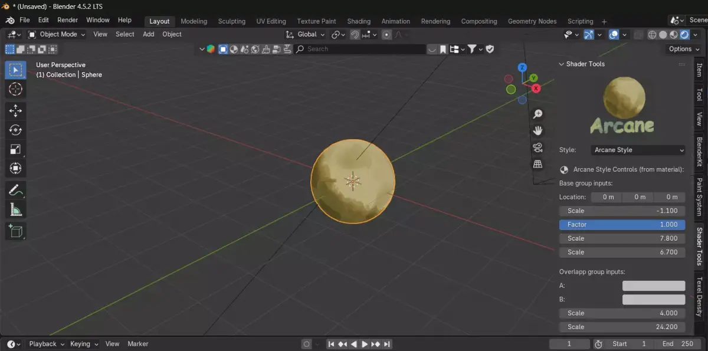The width and height of the screenshot is (708, 351).
Task: Switch perspective/orthographic with grid icon
Action: click(x=537, y=164)
